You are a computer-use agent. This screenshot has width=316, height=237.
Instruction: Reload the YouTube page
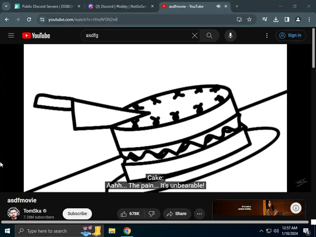point(29,19)
